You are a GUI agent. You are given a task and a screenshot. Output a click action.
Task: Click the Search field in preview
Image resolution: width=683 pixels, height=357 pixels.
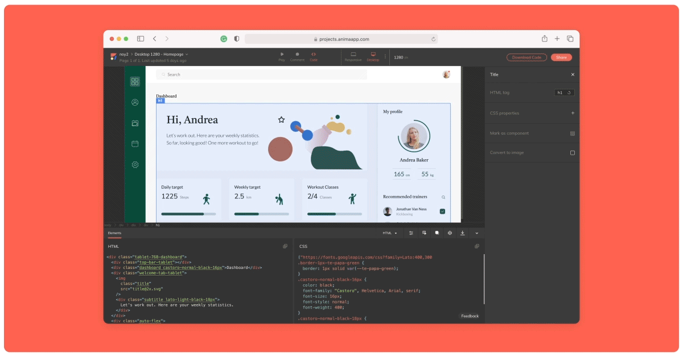[x=262, y=74]
